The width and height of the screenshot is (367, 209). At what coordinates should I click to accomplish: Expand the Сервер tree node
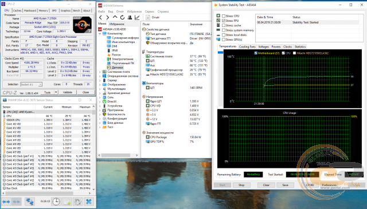[100, 80]
